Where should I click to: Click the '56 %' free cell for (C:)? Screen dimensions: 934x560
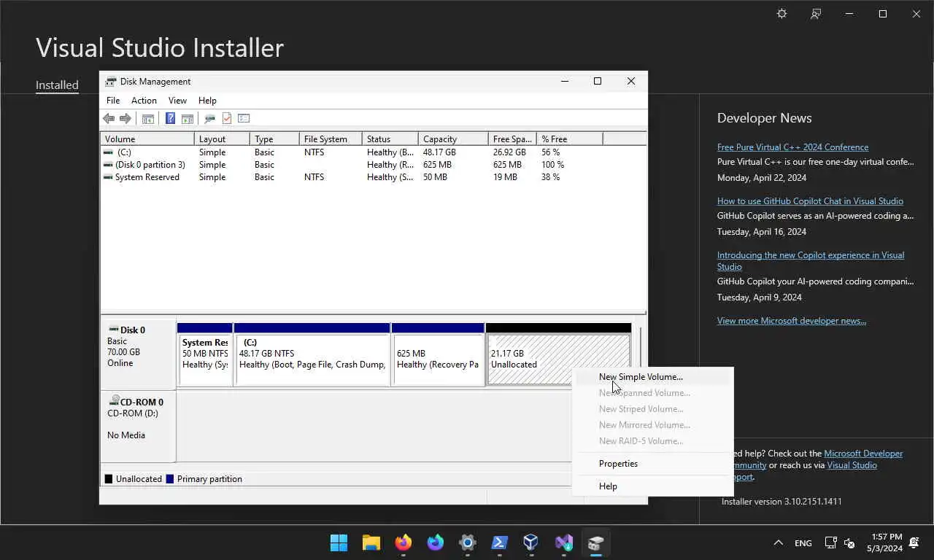click(x=551, y=152)
